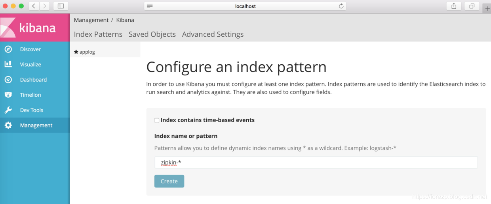Viewport: 491px width, 204px height.
Task: Click the browser back arrow
Action: point(34,6)
